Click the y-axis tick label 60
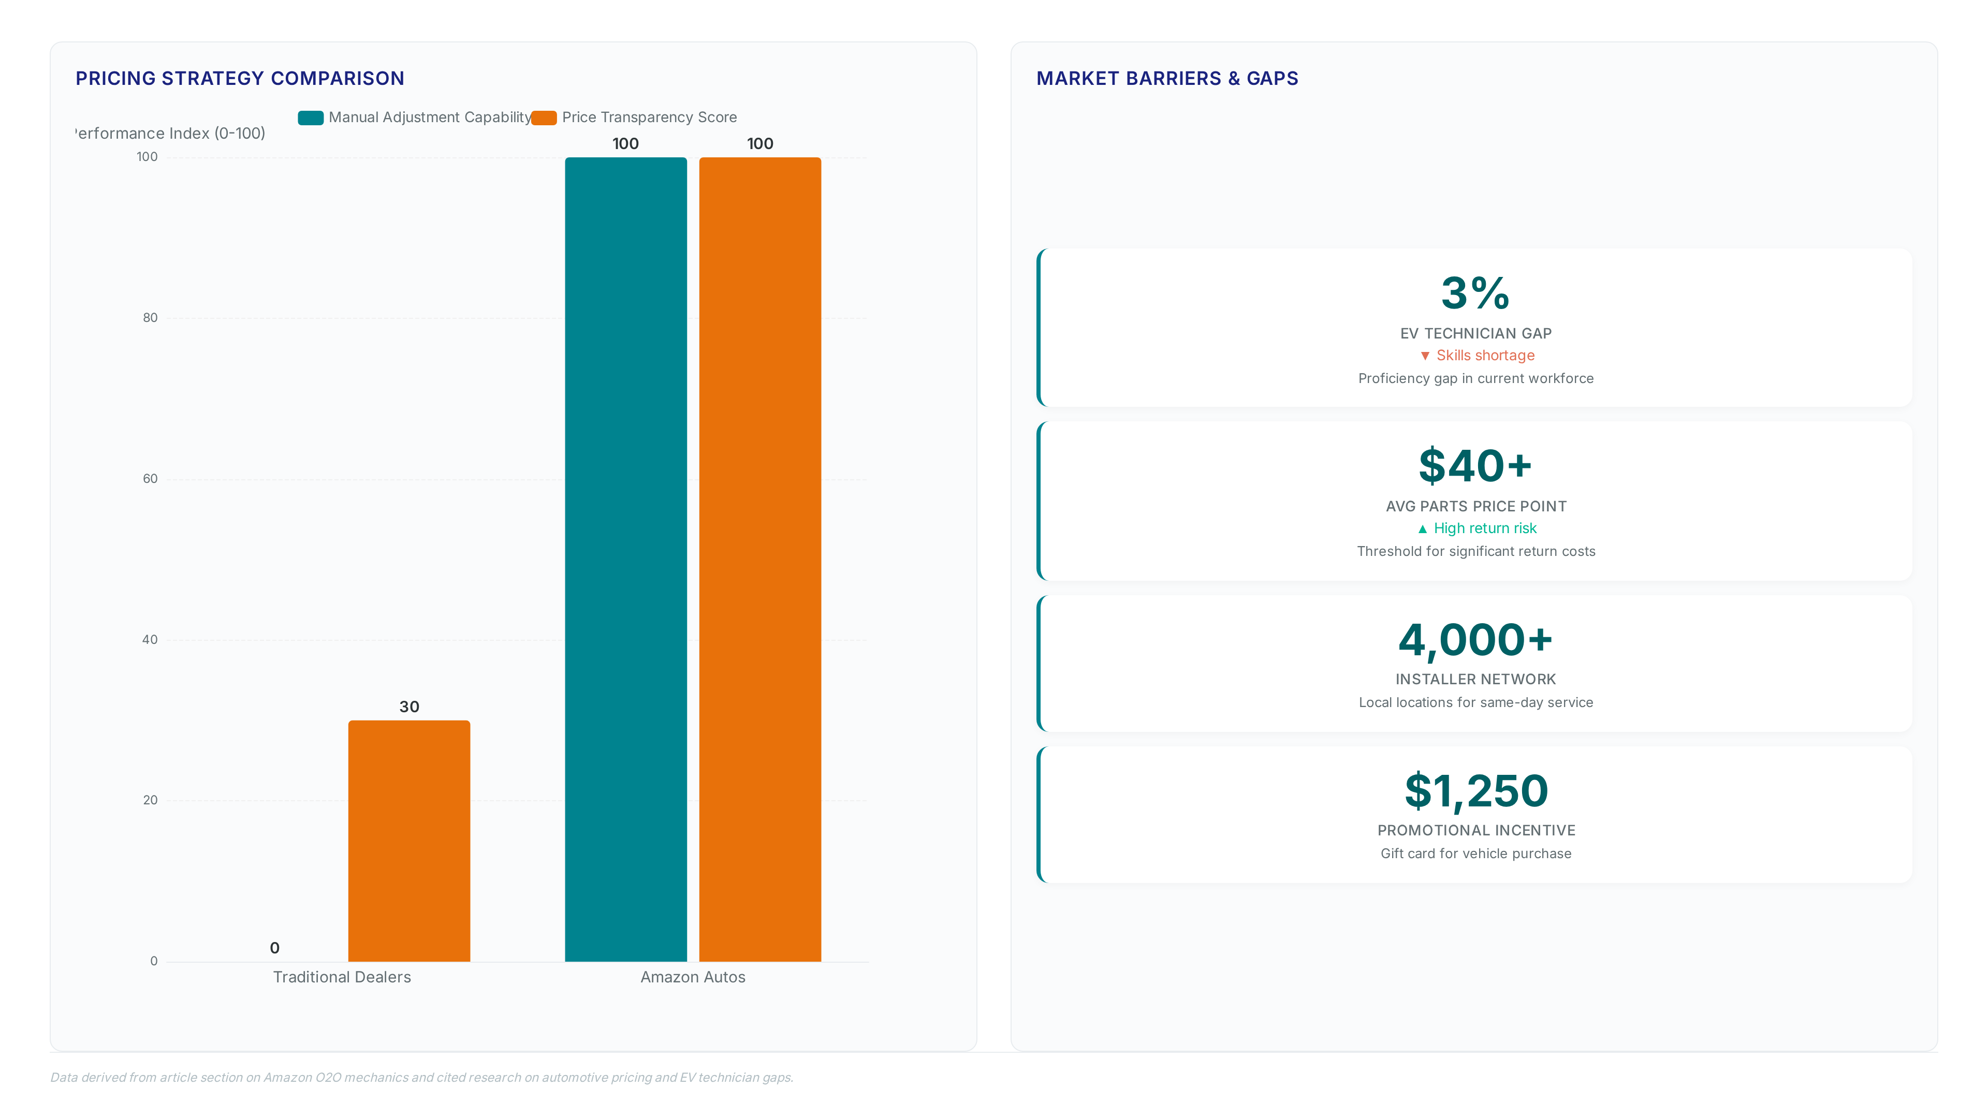The image size is (1988, 1118). (x=150, y=479)
